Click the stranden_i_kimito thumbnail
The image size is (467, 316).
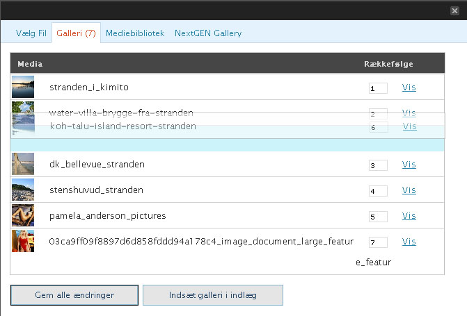point(23,87)
